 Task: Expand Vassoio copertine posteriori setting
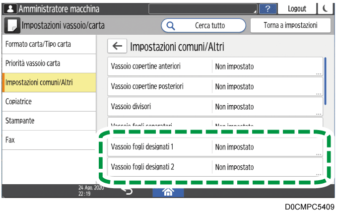click(215, 86)
